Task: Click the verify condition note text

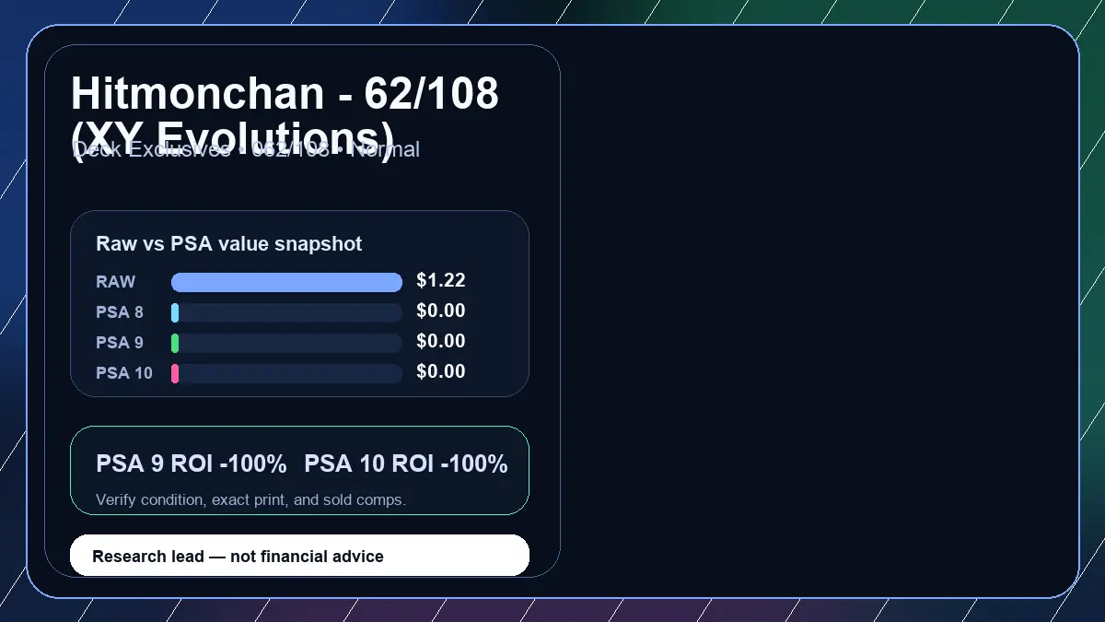Action: 251,500
